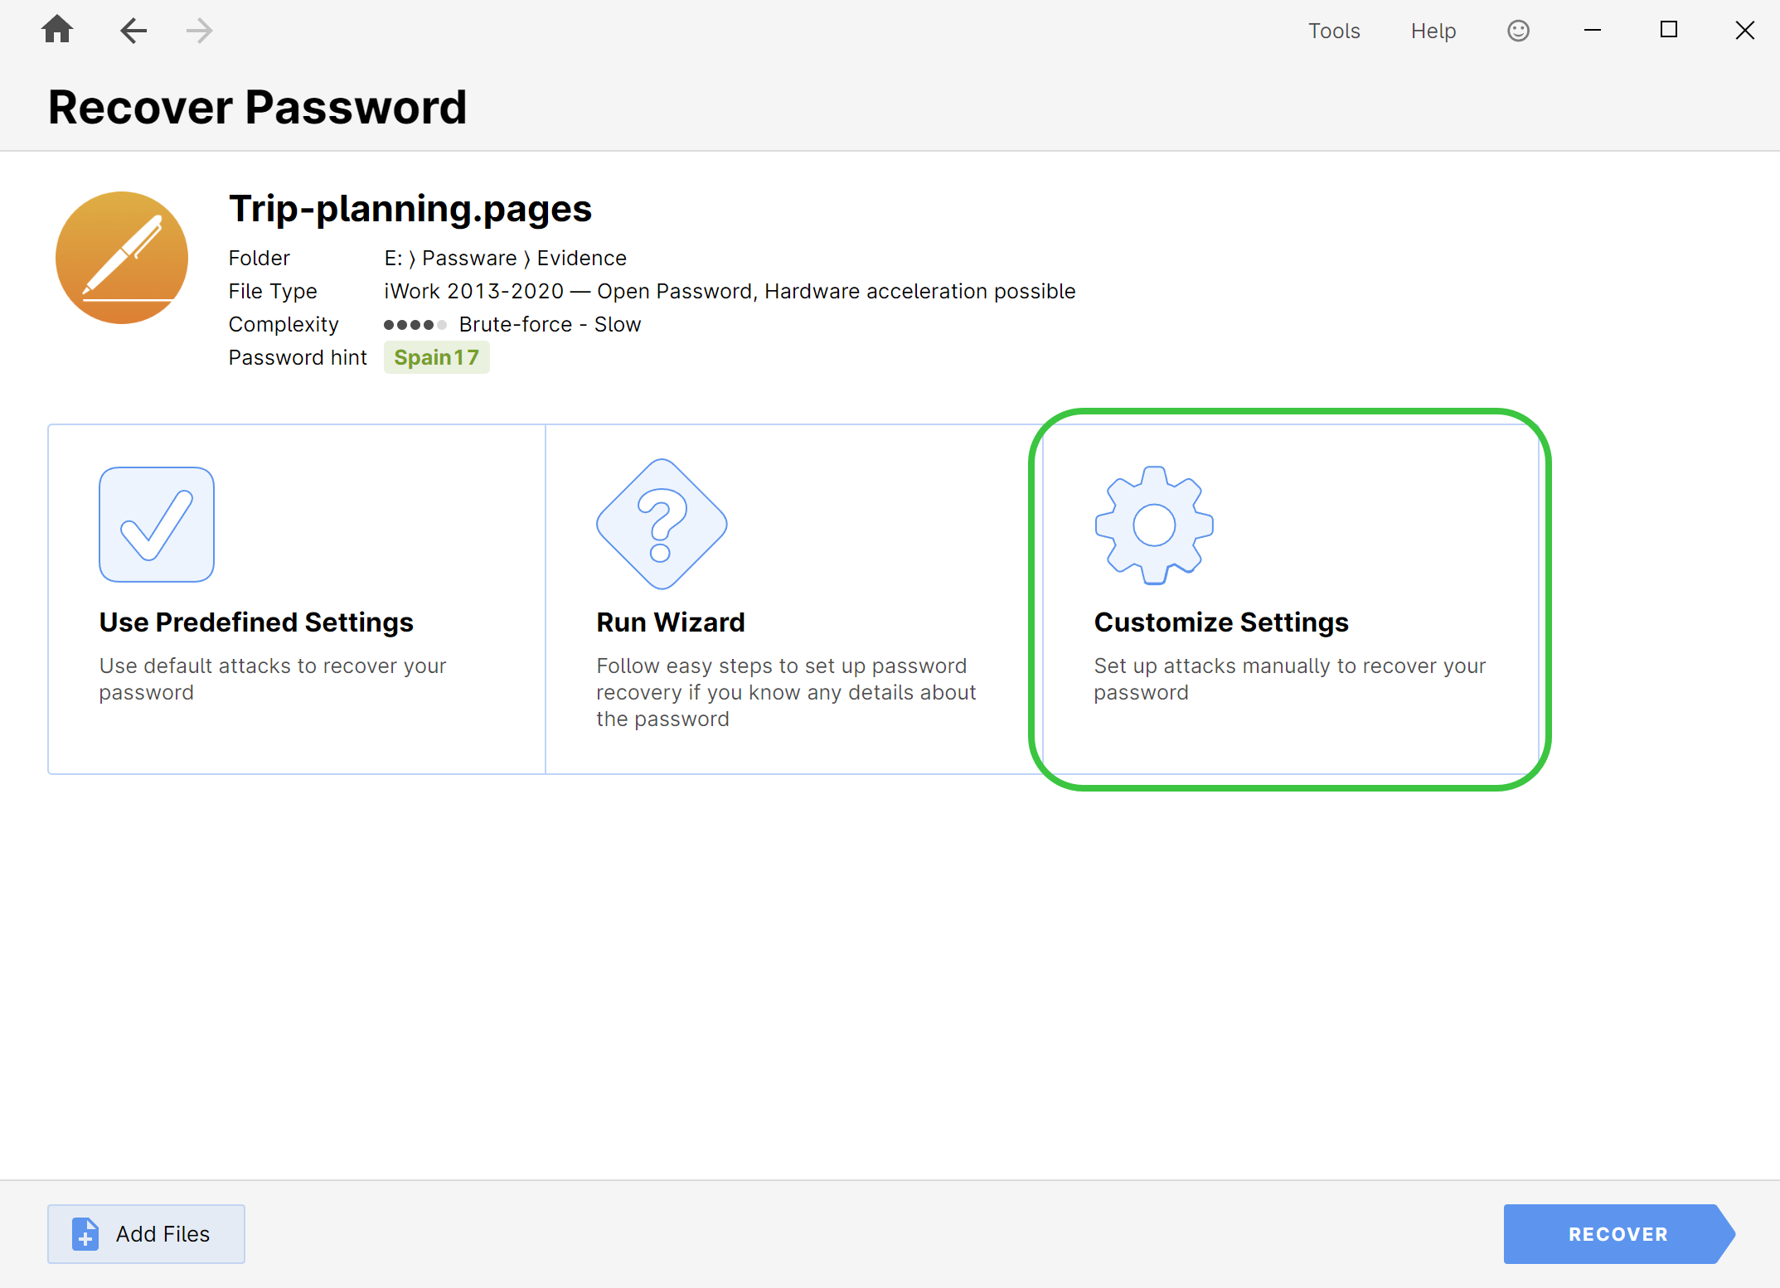This screenshot has height=1288, width=1780.
Task: Open the Passware folder in path
Action: click(x=469, y=258)
